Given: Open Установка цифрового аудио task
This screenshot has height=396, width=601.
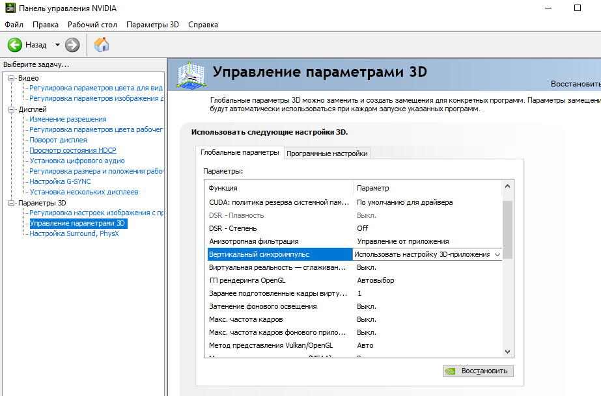Looking at the screenshot, I should click(x=77, y=161).
